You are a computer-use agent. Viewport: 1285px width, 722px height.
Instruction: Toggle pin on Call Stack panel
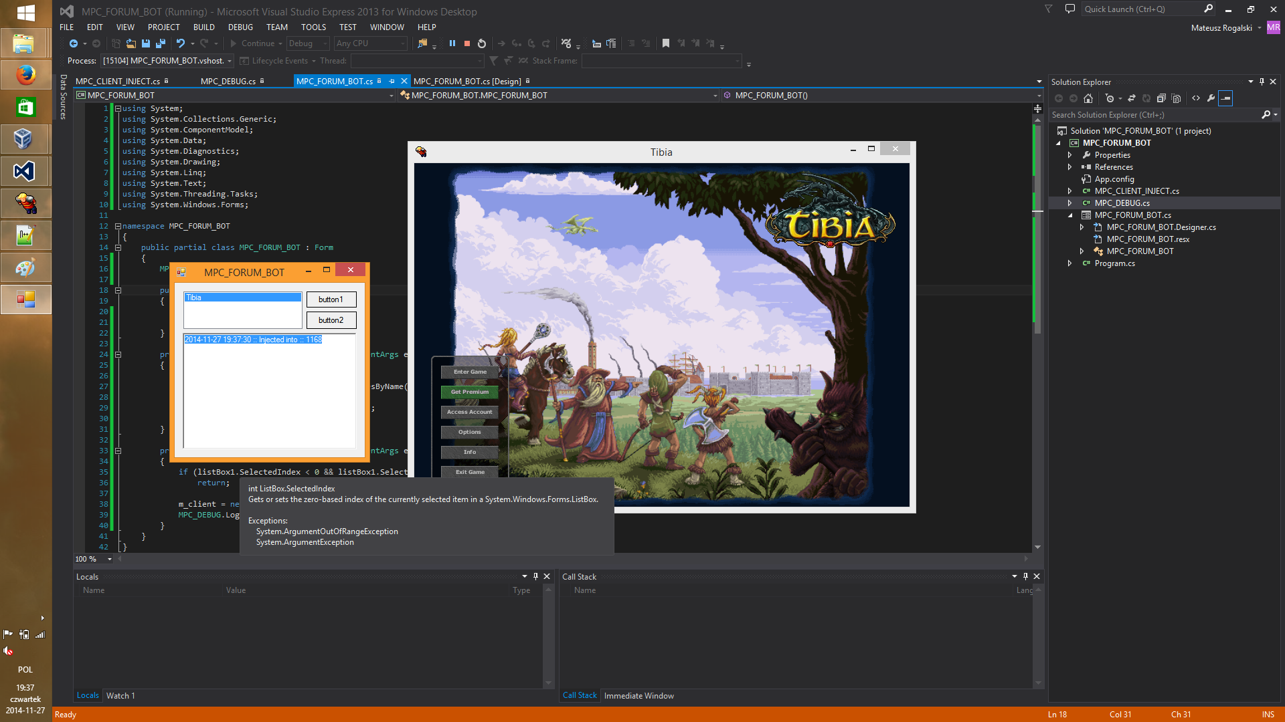click(1025, 576)
